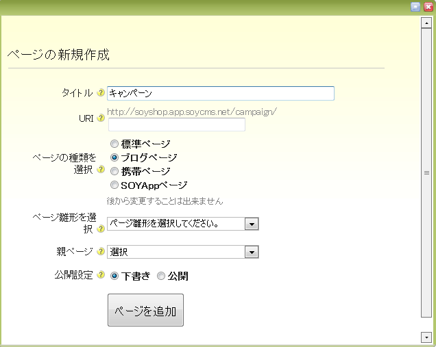Viewport: 436px width, 347px height.
Task: Click the empty URI input field
Action: [177, 125]
